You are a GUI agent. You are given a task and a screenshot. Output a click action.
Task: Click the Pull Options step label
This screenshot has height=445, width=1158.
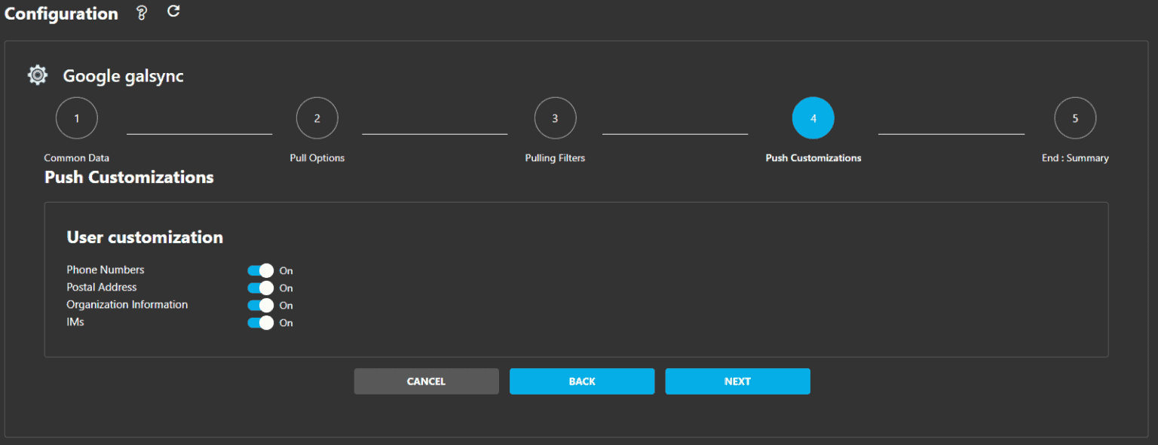coord(317,158)
